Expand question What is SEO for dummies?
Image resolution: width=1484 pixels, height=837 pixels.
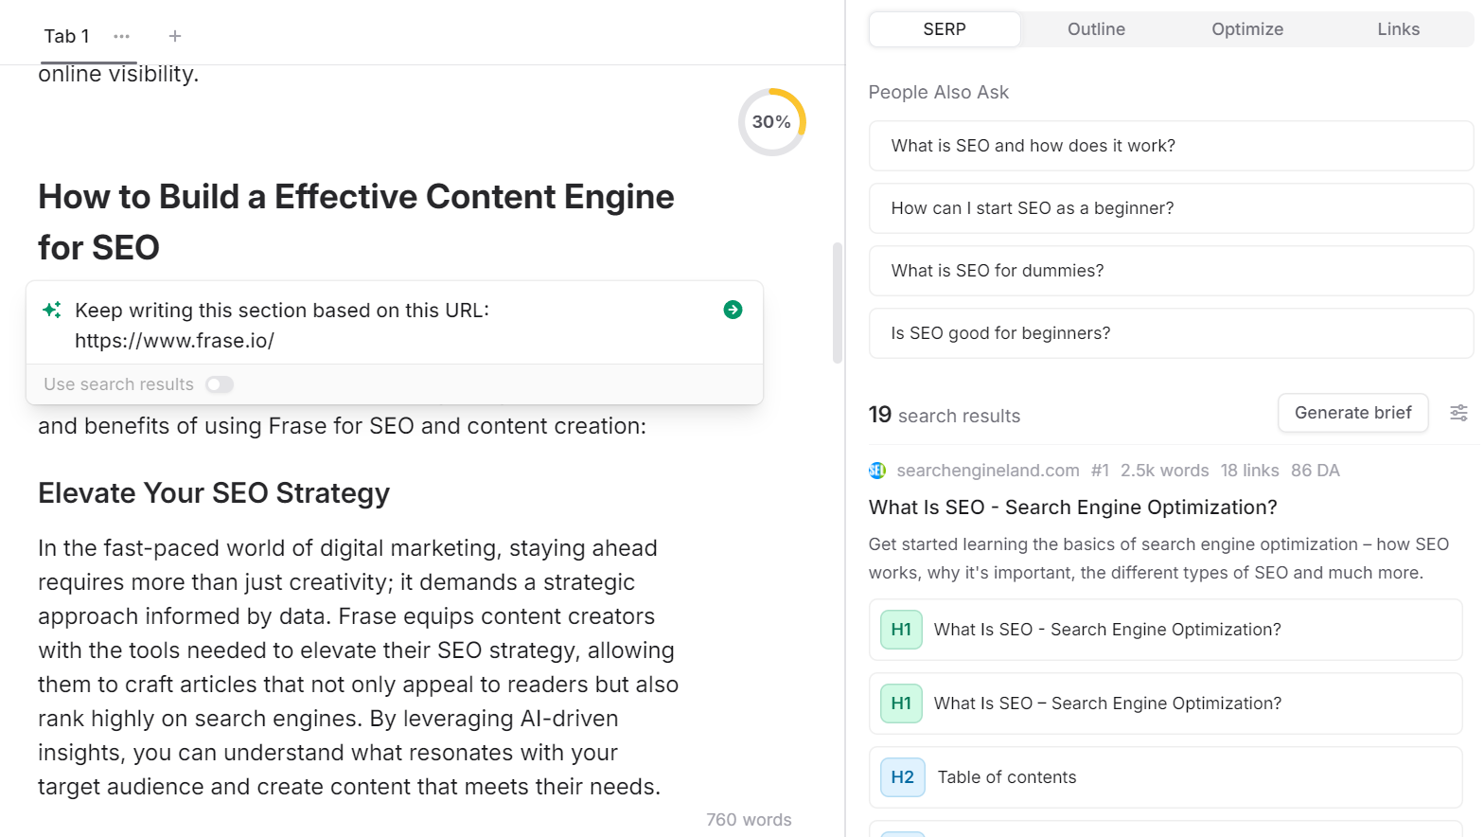1171,271
